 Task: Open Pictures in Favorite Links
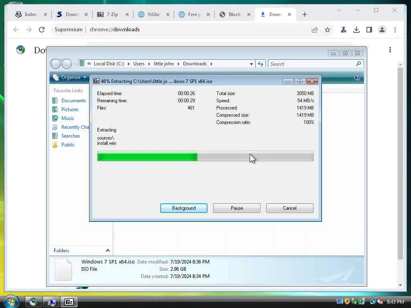pyautogui.click(x=70, y=109)
